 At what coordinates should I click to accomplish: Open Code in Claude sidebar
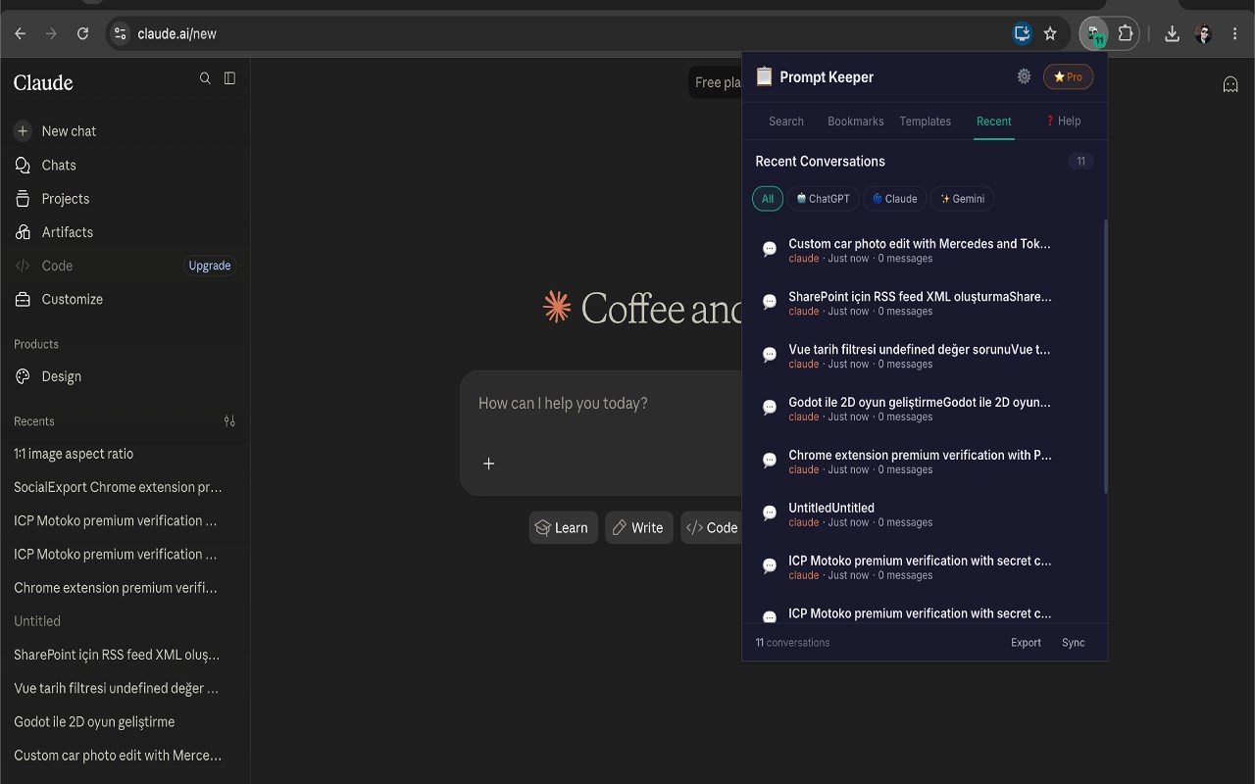[x=57, y=266]
